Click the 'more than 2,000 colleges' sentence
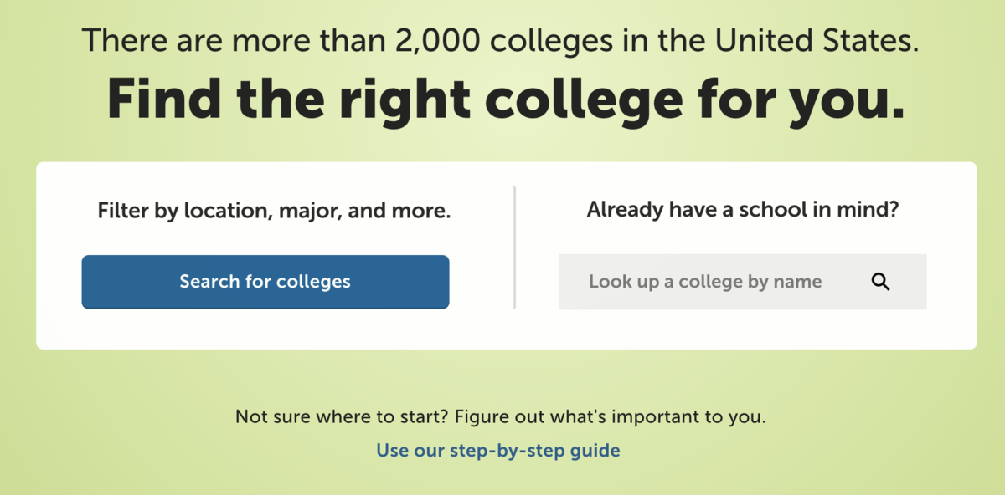This screenshot has height=495, width=1005. coord(501,40)
